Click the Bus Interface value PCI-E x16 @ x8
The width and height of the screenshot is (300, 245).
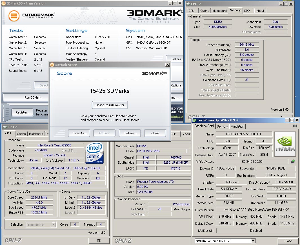(x=276, y=175)
